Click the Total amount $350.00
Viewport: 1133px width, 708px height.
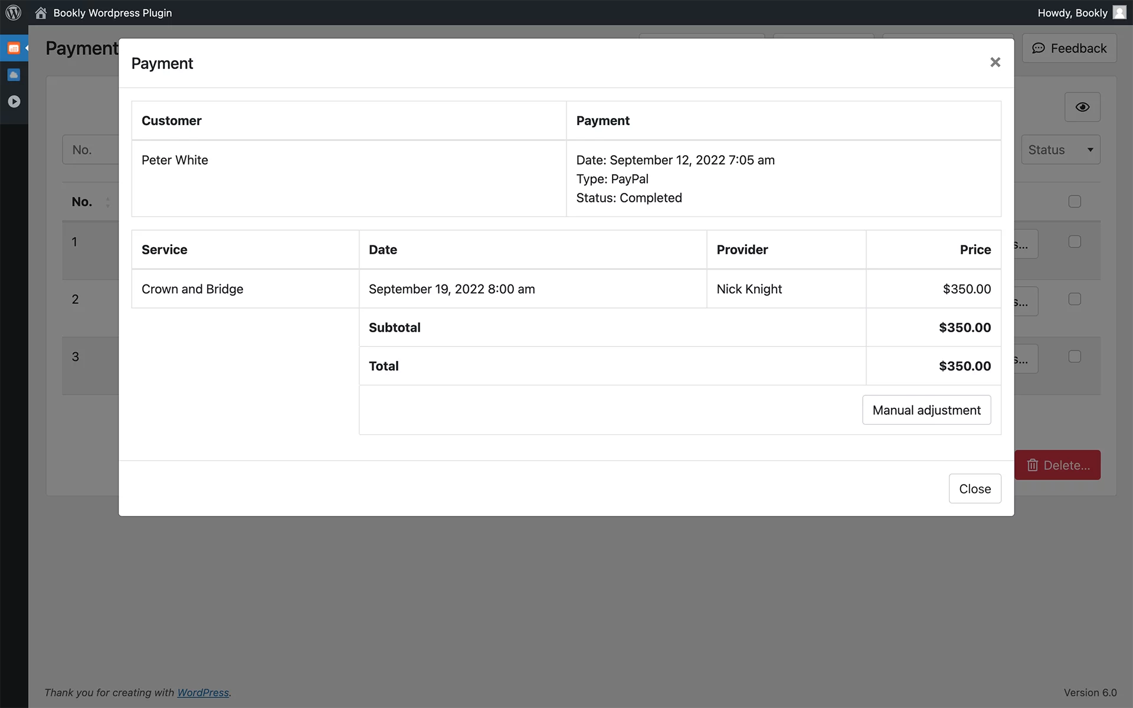[x=965, y=366]
